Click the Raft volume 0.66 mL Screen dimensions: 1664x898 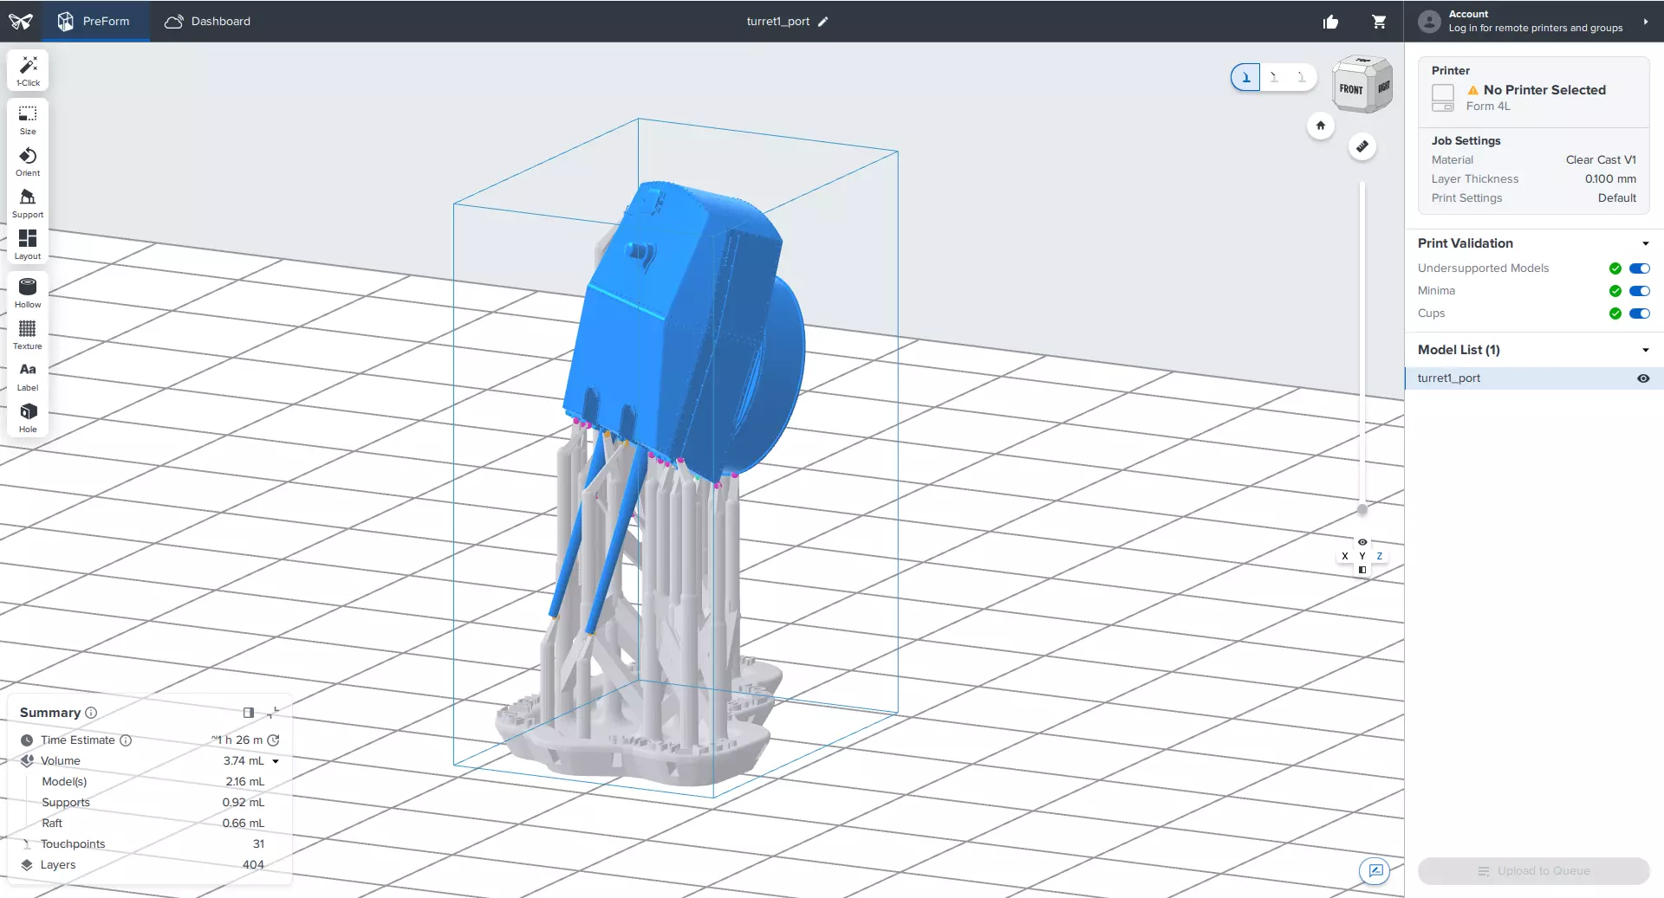[x=244, y=824]
